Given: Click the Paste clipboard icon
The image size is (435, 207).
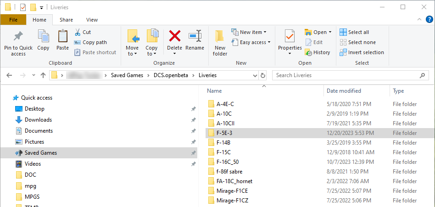Looking at the screenshot, I should pos(63,36).
